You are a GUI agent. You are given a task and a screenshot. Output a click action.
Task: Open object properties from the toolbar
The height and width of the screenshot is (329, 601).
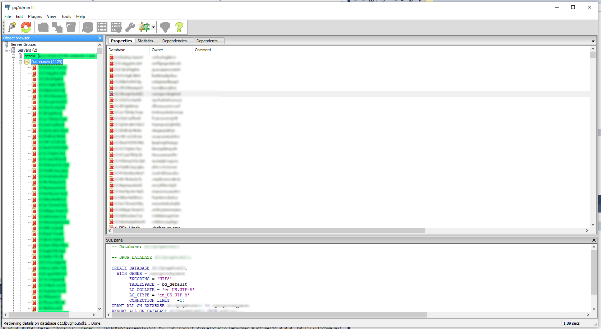point(43,27)
